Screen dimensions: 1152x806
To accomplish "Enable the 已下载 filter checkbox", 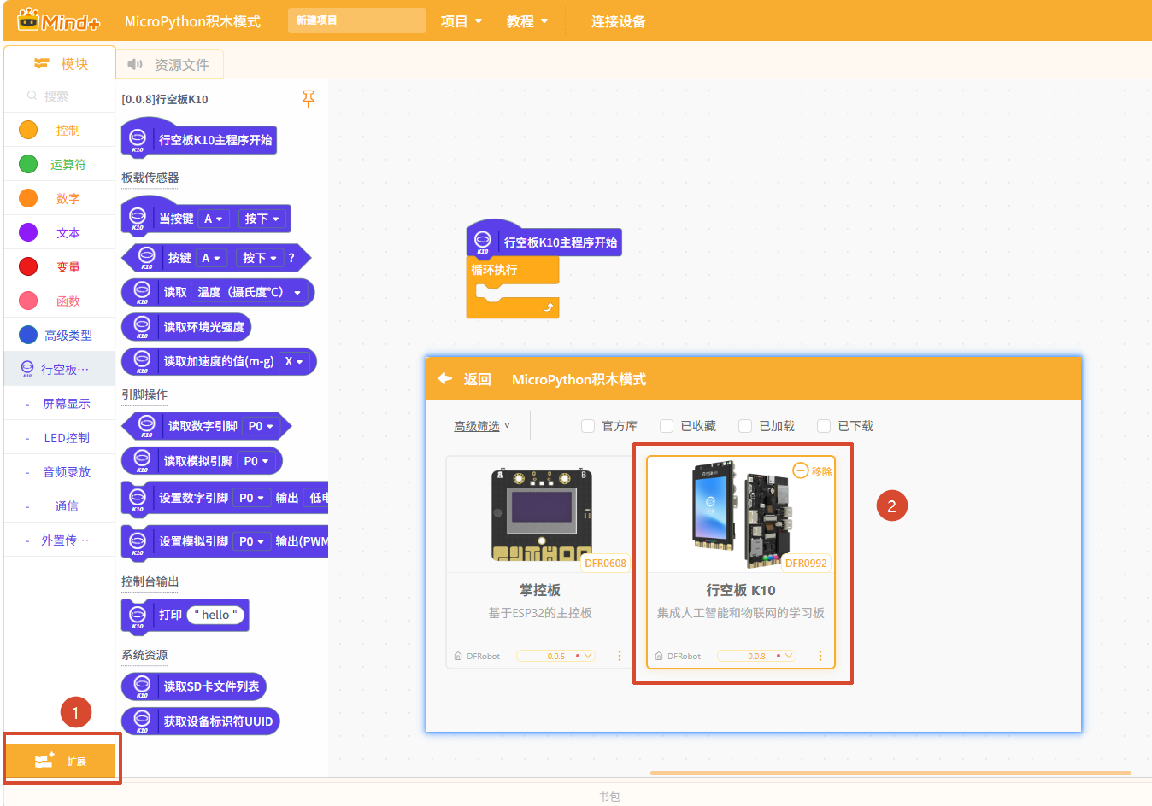I will pos(824,426).
